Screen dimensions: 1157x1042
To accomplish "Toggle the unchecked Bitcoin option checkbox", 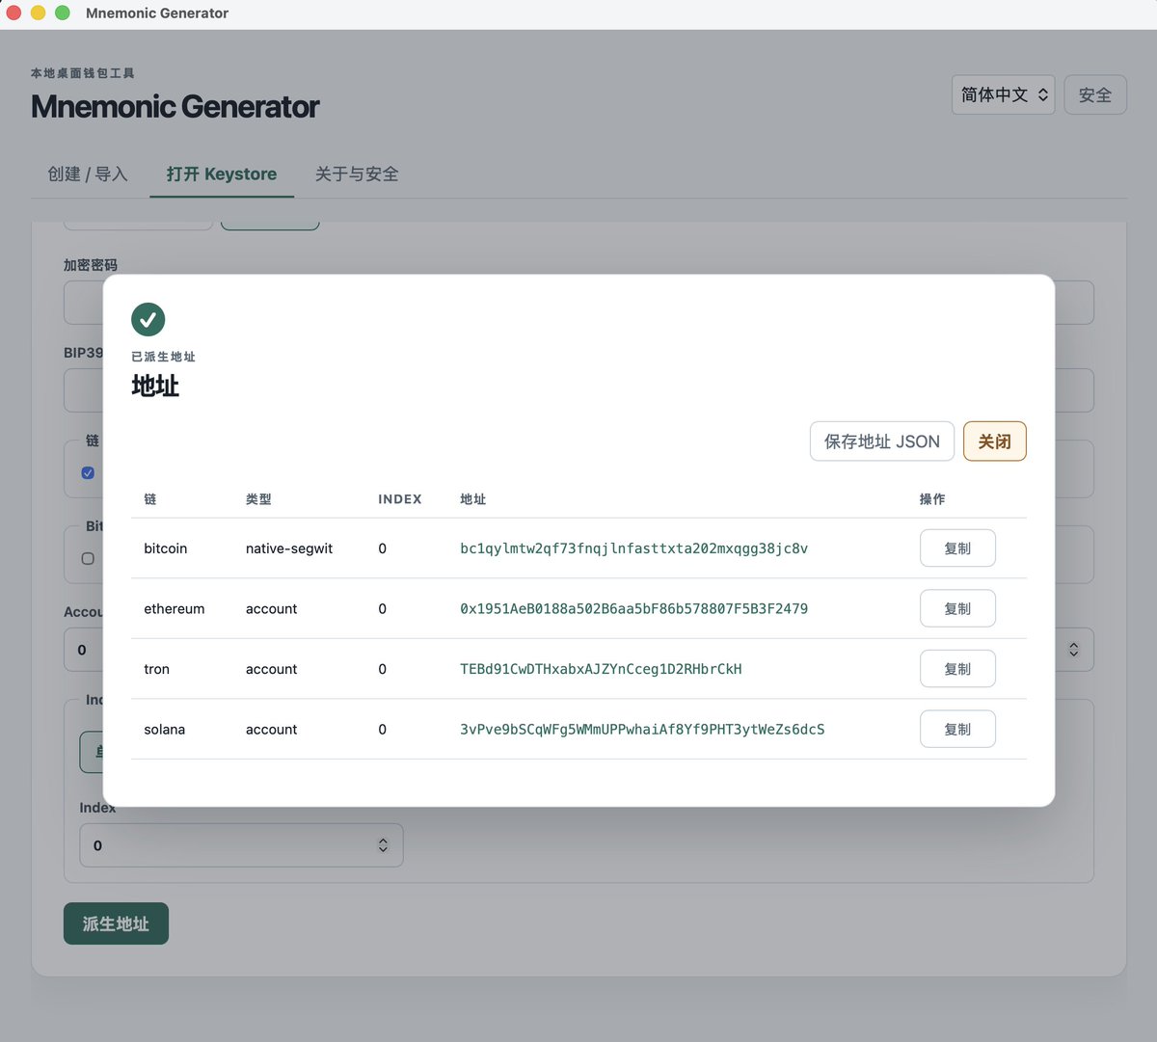I will click(88, 558).
